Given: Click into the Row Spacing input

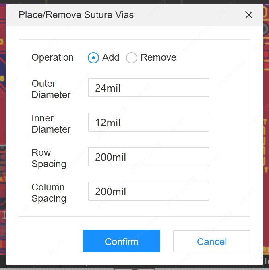Looking at the screenshot, I should (148, 157).
